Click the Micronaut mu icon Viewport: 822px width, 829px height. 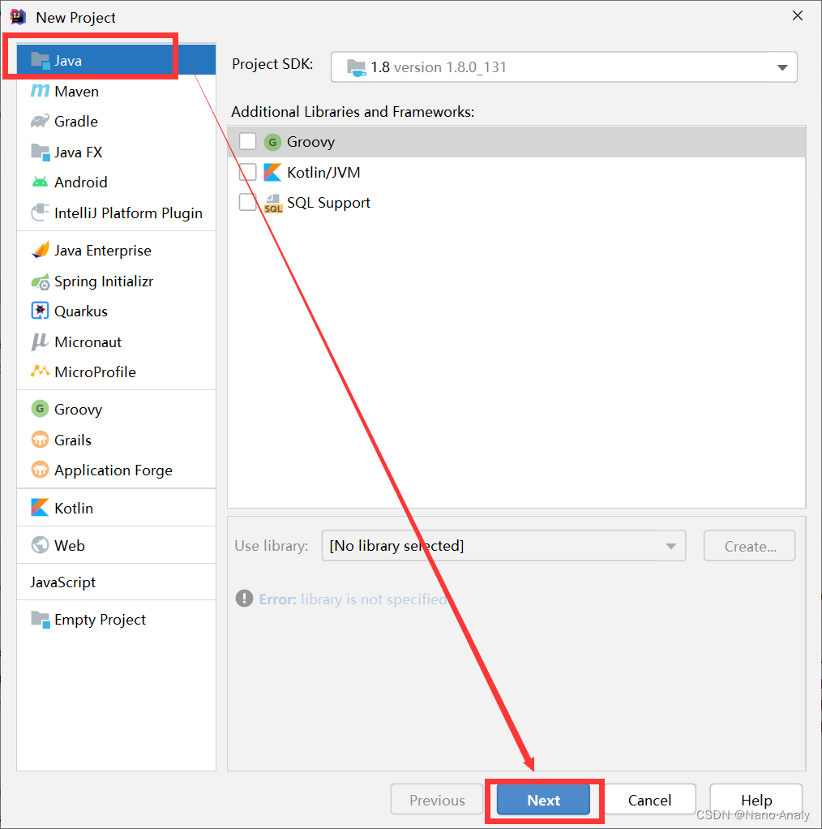tap(40, 342)
